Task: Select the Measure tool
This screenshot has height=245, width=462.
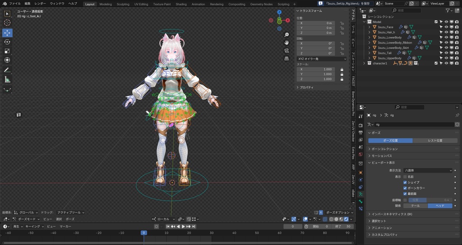Action: tap(7, 79)
